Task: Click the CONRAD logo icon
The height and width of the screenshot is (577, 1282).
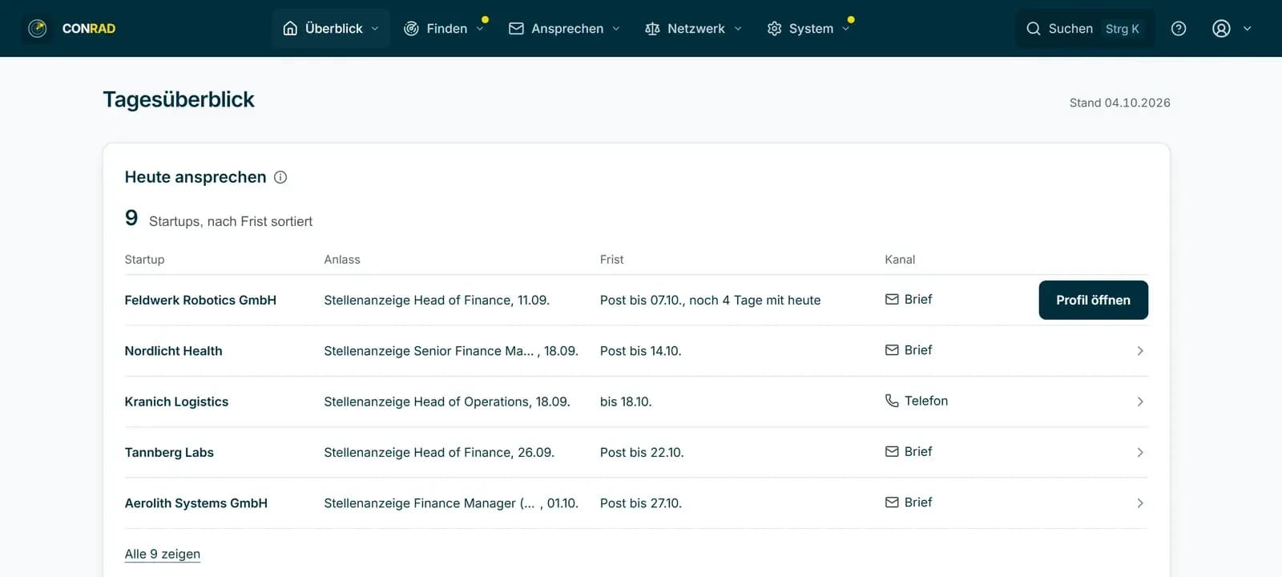Action: (x=38, y=28)
